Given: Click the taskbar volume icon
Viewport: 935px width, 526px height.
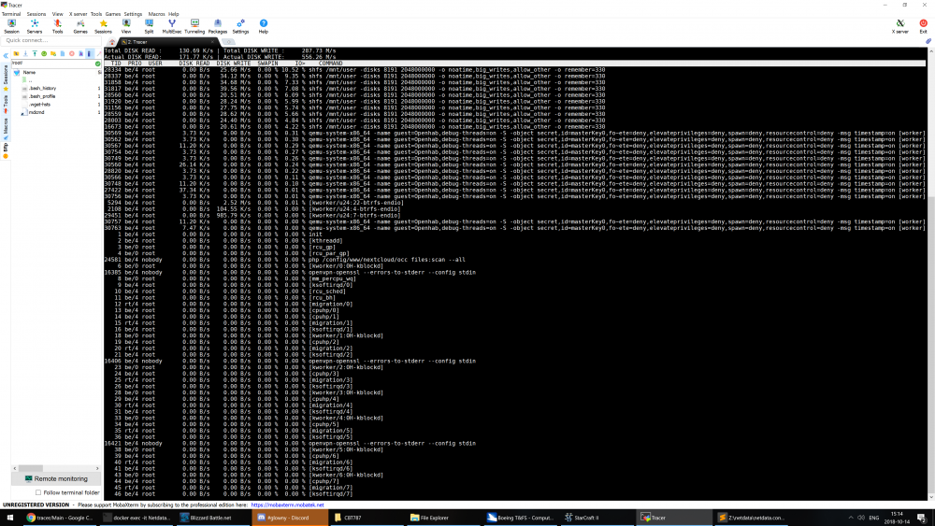Looking at the screenshot, I should pyautogui.click(x=861, y=518).
